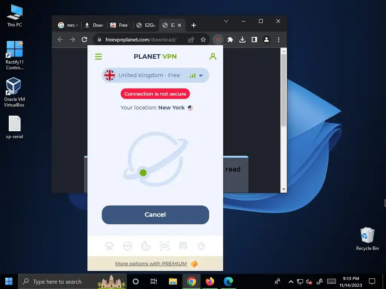Open Firefox from taskbar
Screen dimensions: 386x289
click(210, 281)
